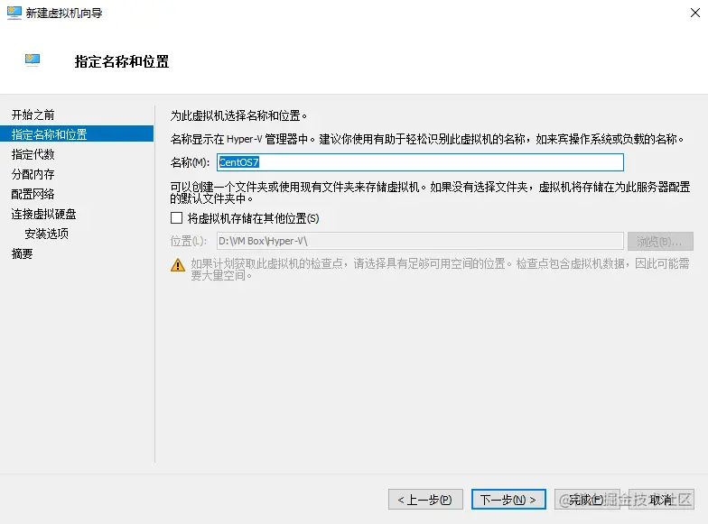The image size is (708, 524).
Task: Click the title text 新建虚拟机向导
Action: 63,13
